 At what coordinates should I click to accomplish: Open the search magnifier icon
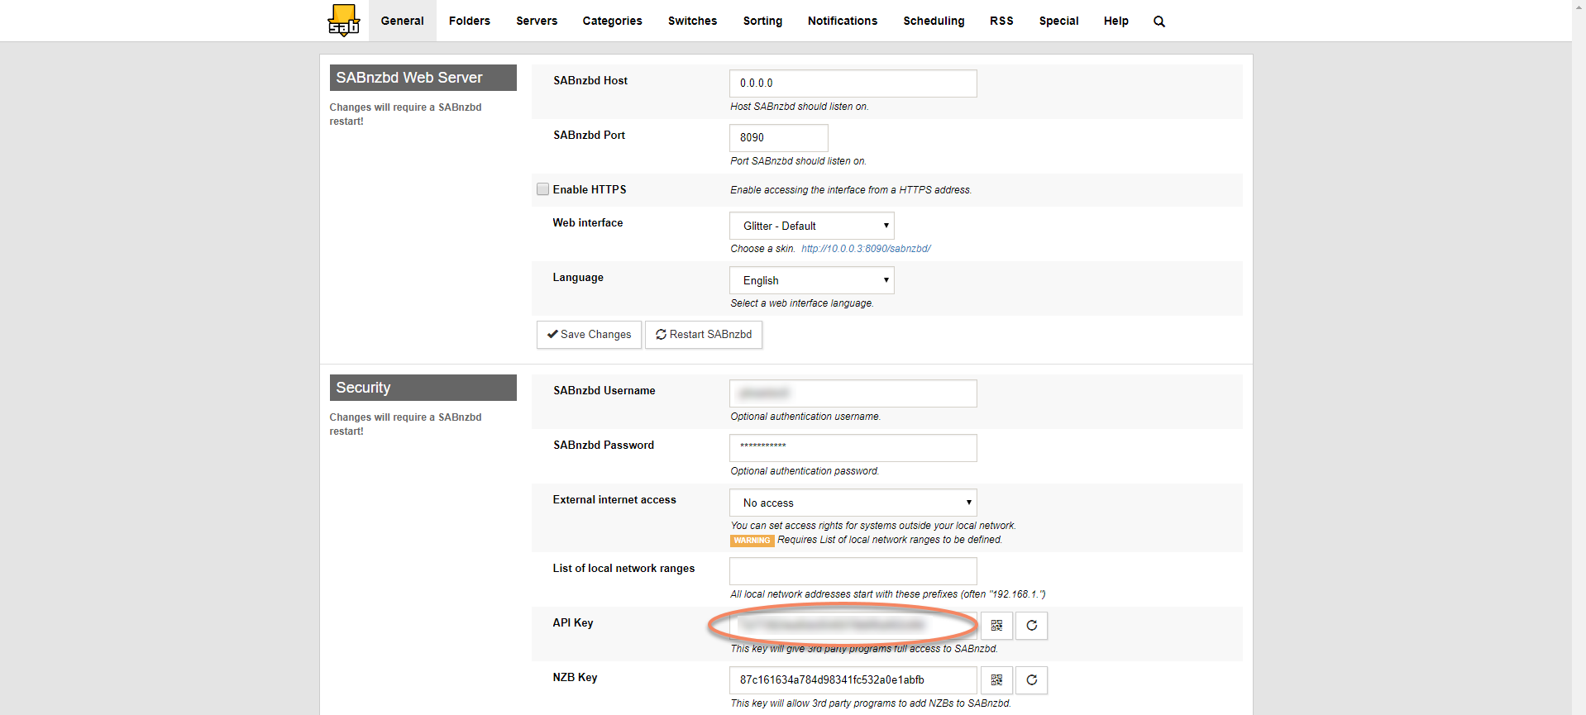pos(1159,21)
